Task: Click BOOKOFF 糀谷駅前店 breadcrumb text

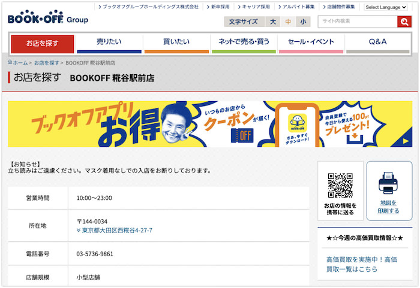Action: (x=90, y=63)
